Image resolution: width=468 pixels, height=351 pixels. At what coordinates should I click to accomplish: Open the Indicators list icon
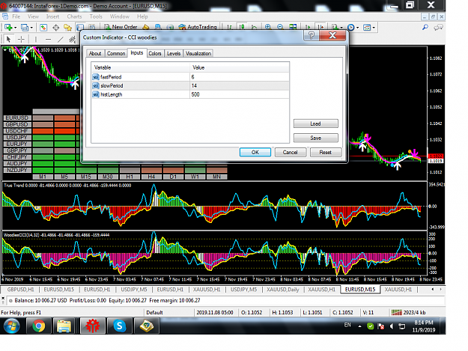(335, 28)
